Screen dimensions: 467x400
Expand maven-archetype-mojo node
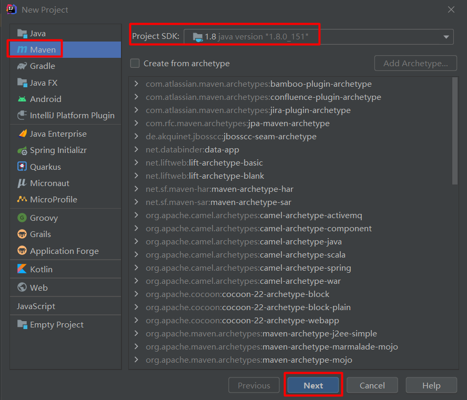click(x=136, y=360)
